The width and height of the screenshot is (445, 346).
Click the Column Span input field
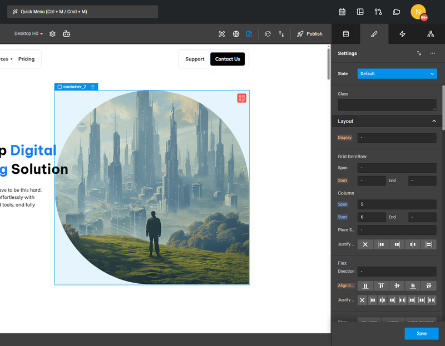point(397,204)
